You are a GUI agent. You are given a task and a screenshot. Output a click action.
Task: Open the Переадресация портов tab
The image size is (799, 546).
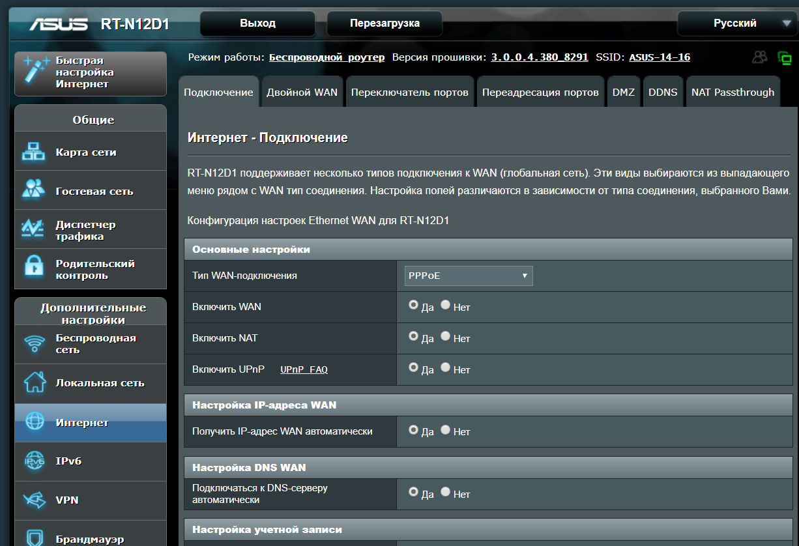[x=540, y=93]
